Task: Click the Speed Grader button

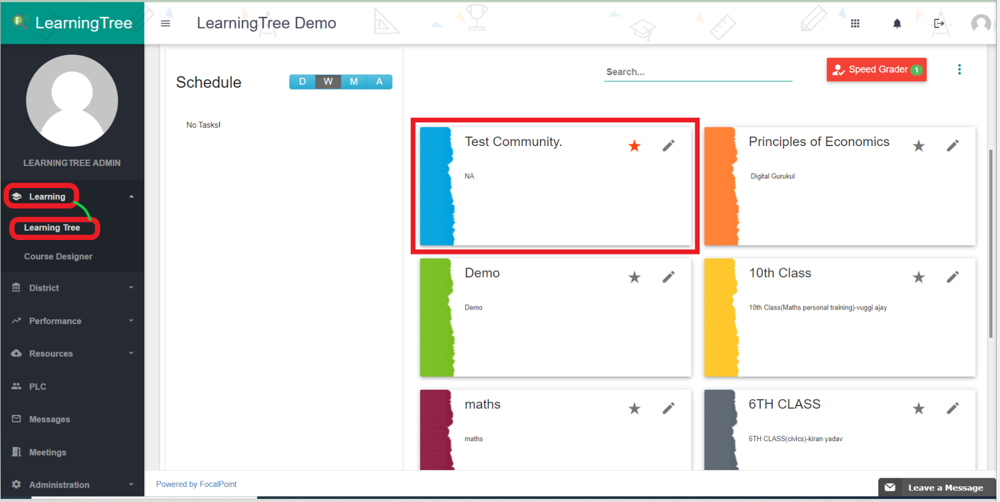Action: [x=876, y=70]
